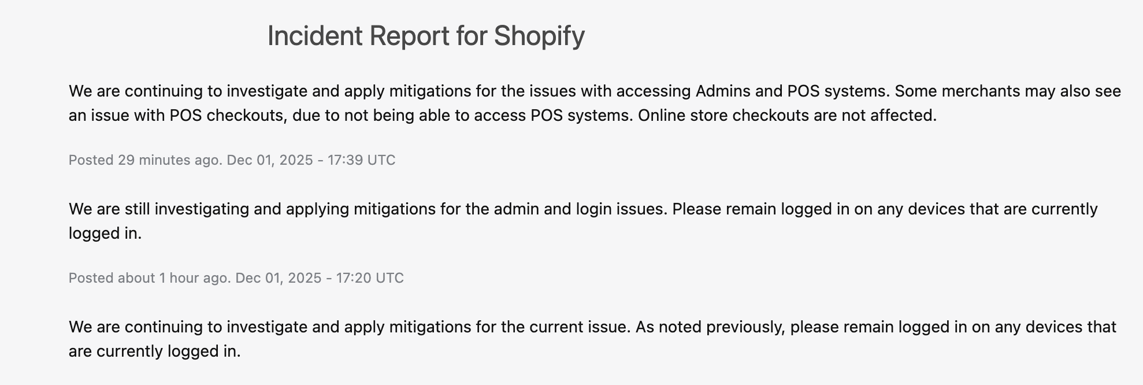Screen dimensions: 1143x385
Task: Click the word "Shopify" in the title
Action: click(539, 36)
